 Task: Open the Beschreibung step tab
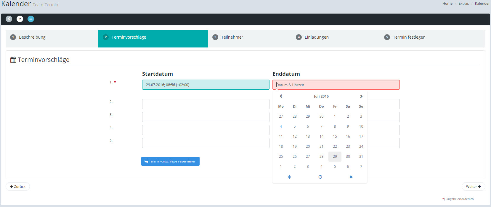32,37
